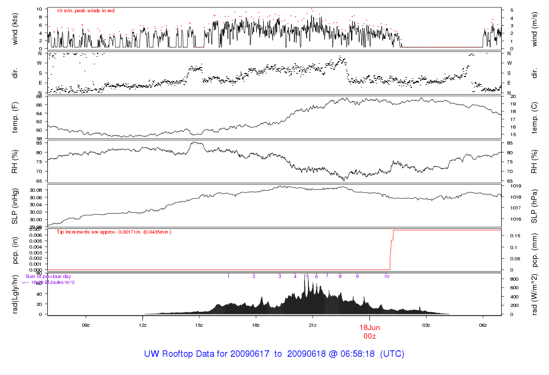
Task: Click the '10 min. peak winds in red' note
Action: point(86,11)
